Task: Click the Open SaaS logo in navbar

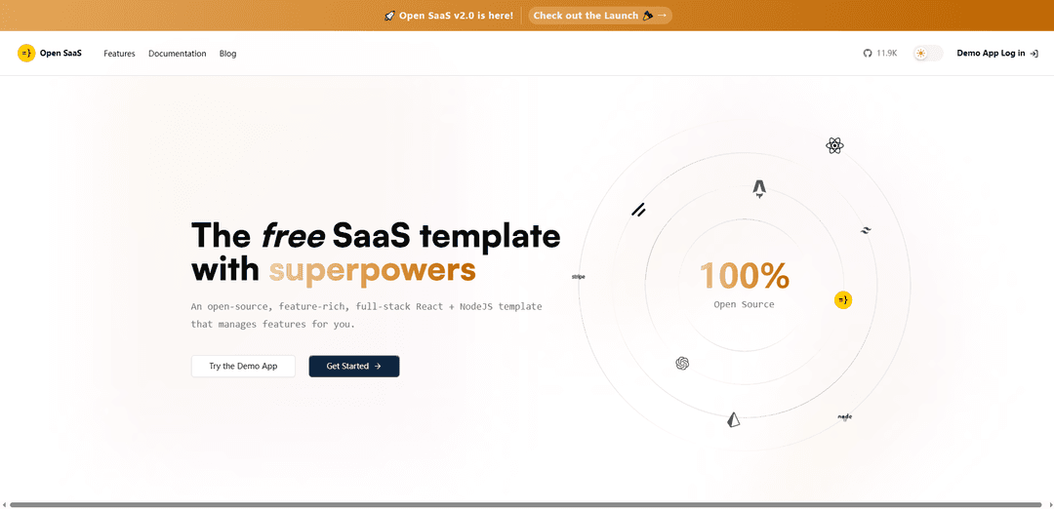Action: 50,53
